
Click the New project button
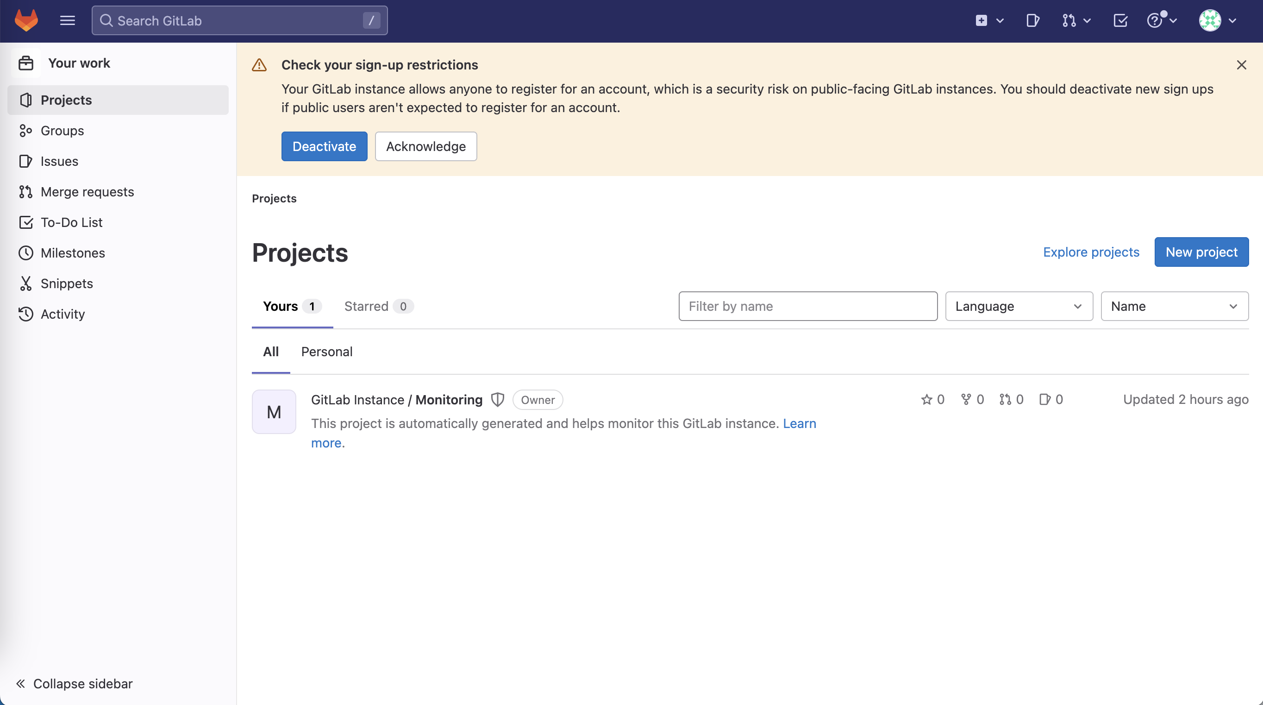[x=1201, y=252]
